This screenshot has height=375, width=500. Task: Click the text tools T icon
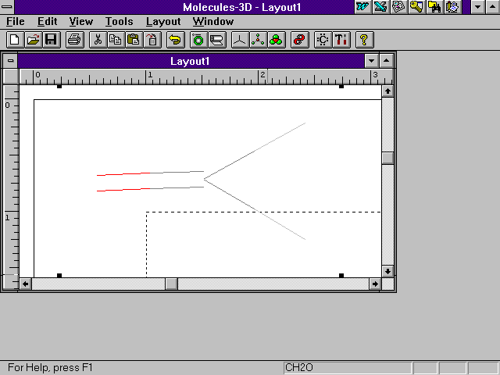click(x=341, y=40)
